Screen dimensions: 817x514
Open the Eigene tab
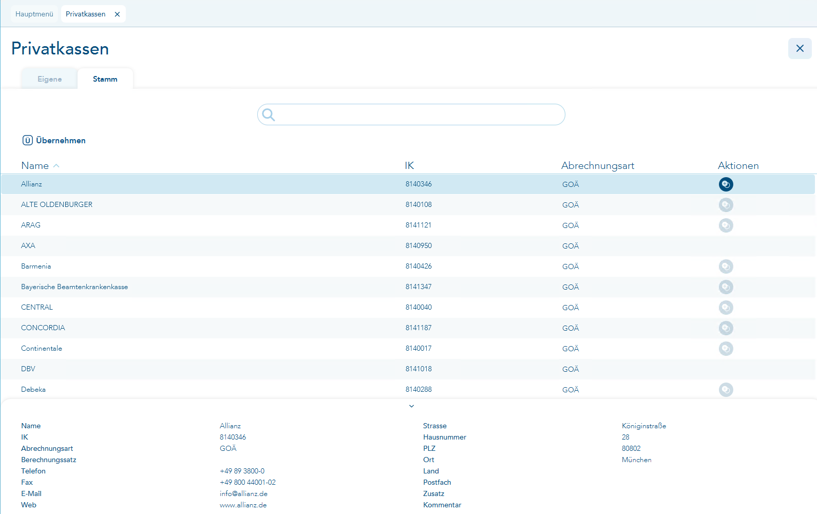(49, 79)
